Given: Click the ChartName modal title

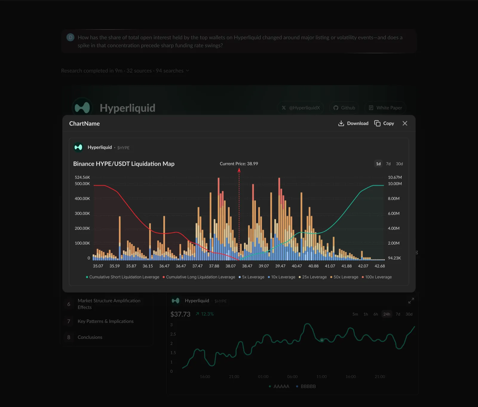Looking at the screenshot, I should (84, 124).
